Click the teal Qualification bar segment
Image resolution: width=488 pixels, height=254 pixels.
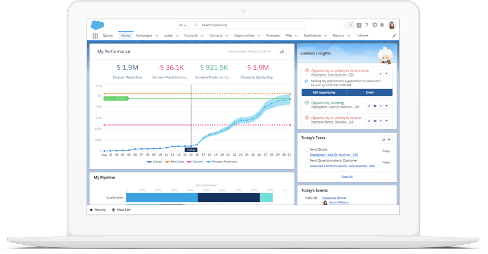pos(266,198)
